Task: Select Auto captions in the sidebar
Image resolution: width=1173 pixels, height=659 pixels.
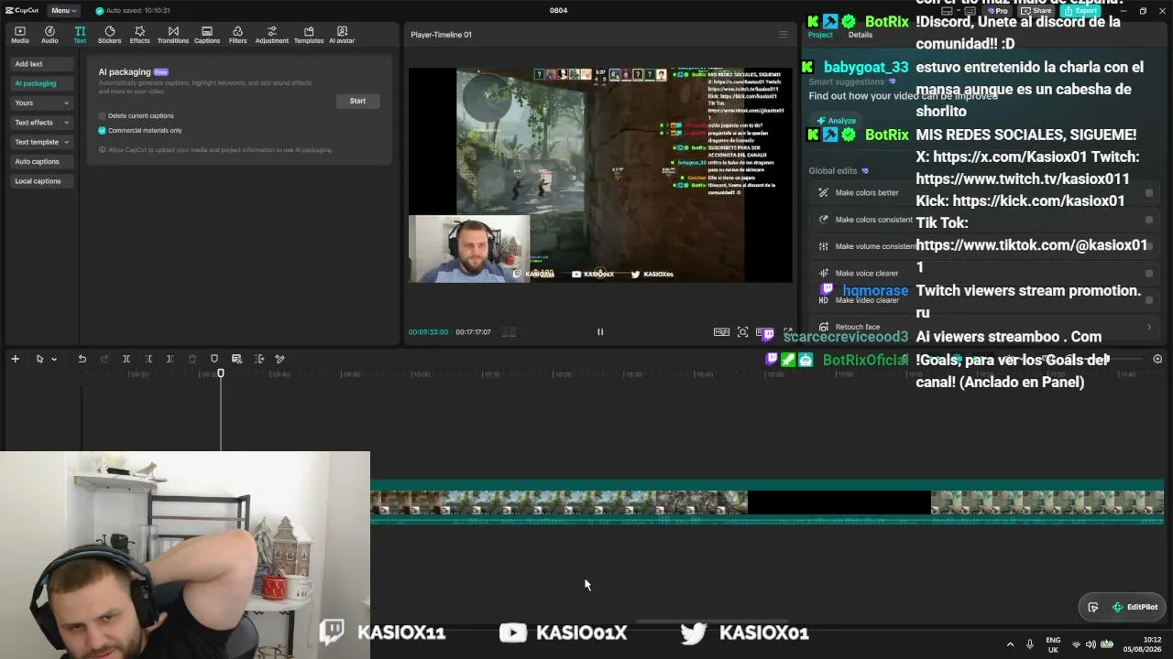Action: (41, 161)
